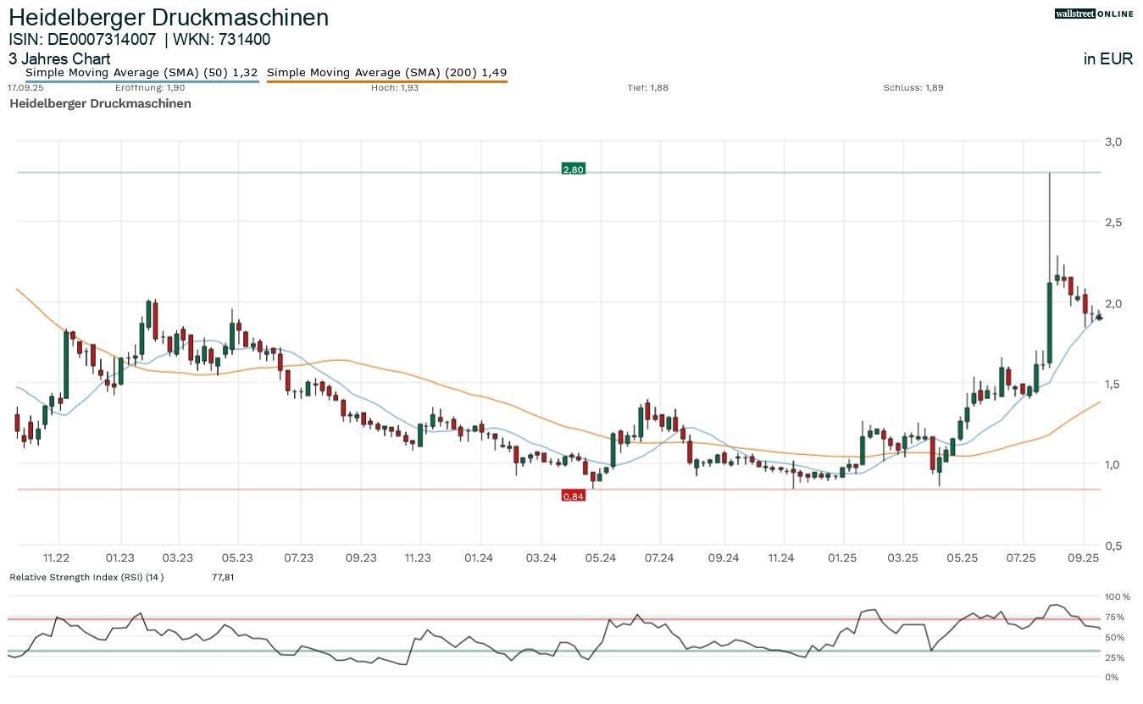Screen dimensions: 1143x704
Task: Click the 01.25 date axis label
Action: pyautogui.click(x=842, y=557)
